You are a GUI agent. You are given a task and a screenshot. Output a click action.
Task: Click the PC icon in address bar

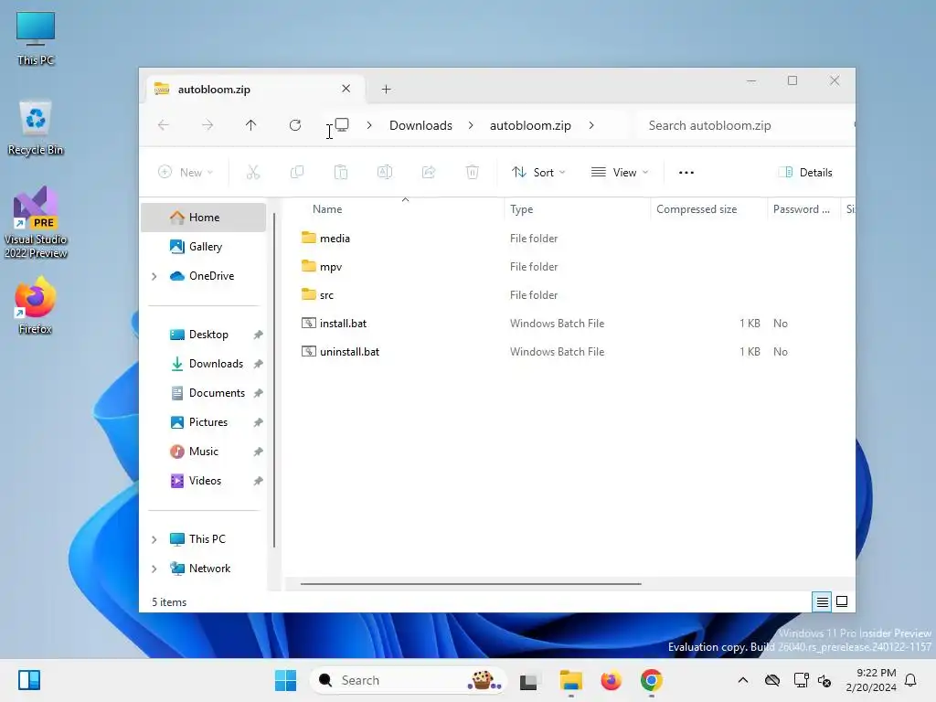342,124
